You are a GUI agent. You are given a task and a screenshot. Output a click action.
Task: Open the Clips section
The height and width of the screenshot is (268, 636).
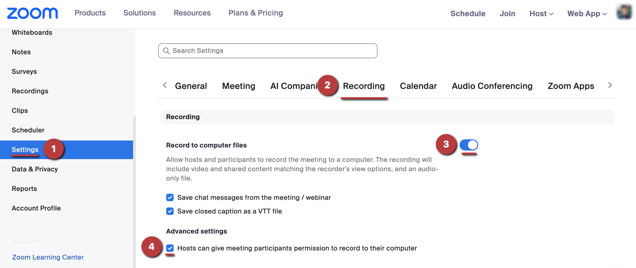pos(20,110)
